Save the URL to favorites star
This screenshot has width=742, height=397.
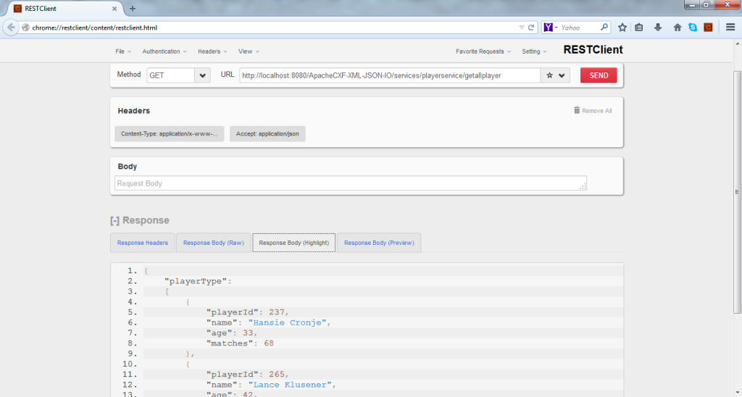[549, 75]
